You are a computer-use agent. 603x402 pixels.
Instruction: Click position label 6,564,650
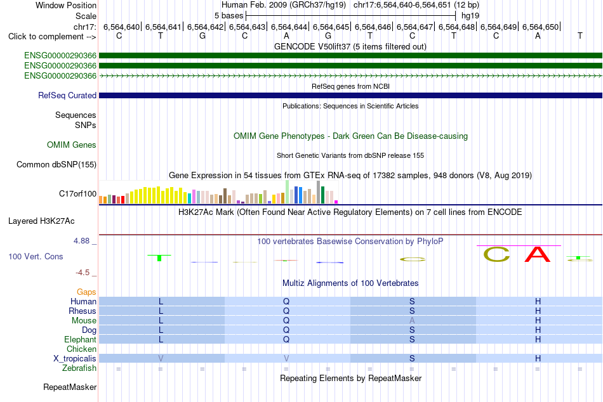(x=540, y=27)
